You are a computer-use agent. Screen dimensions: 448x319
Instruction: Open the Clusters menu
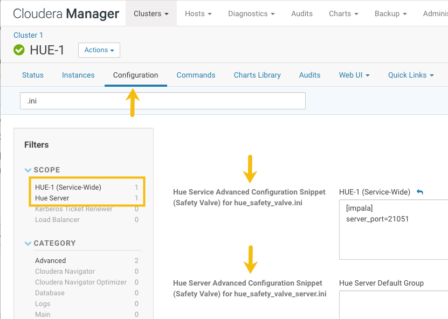[151, 13]
